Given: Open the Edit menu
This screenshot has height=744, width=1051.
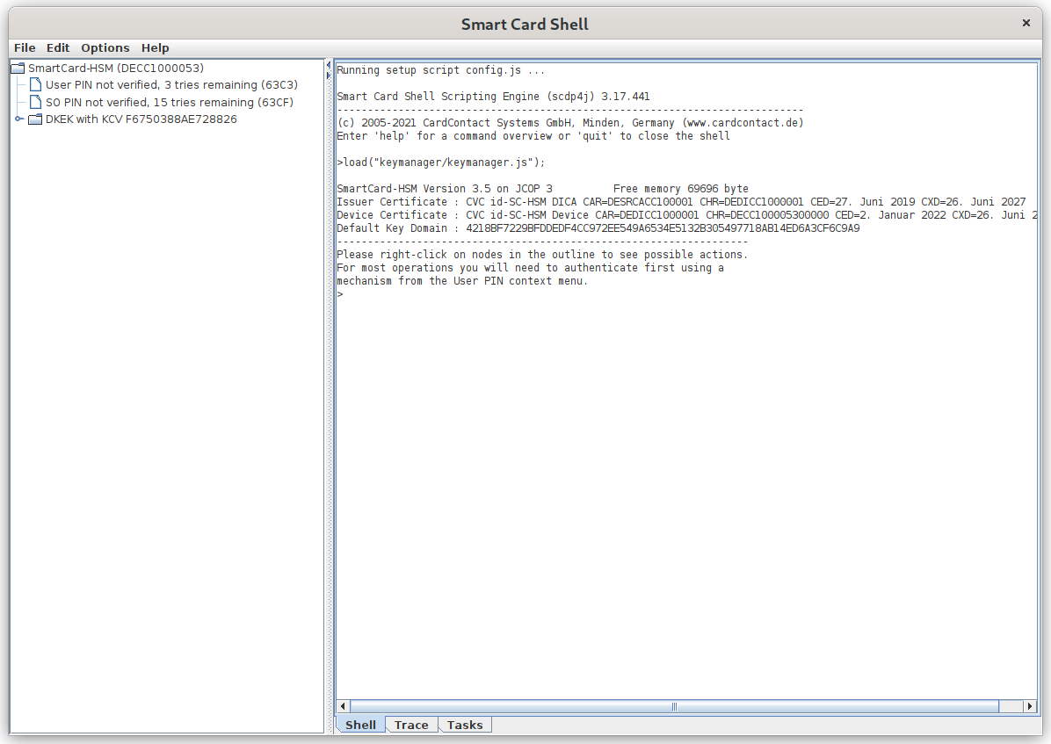Looking at the screenshot, I should 58,48.
